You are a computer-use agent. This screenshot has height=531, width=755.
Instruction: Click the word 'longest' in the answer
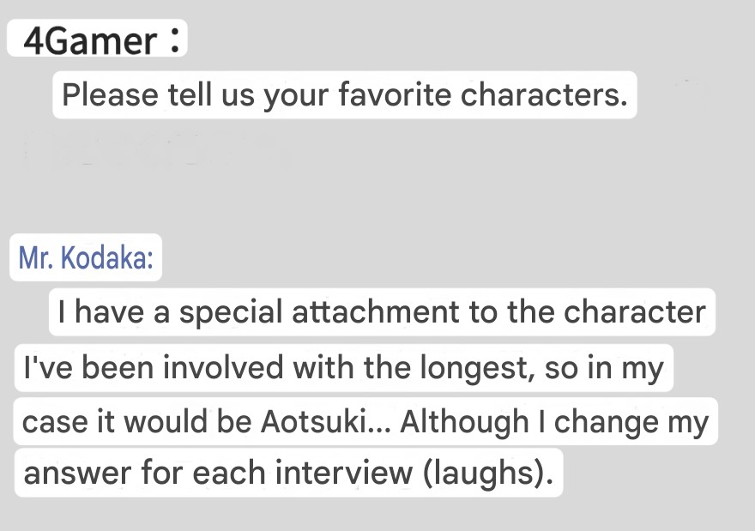(x=474, y=368)
